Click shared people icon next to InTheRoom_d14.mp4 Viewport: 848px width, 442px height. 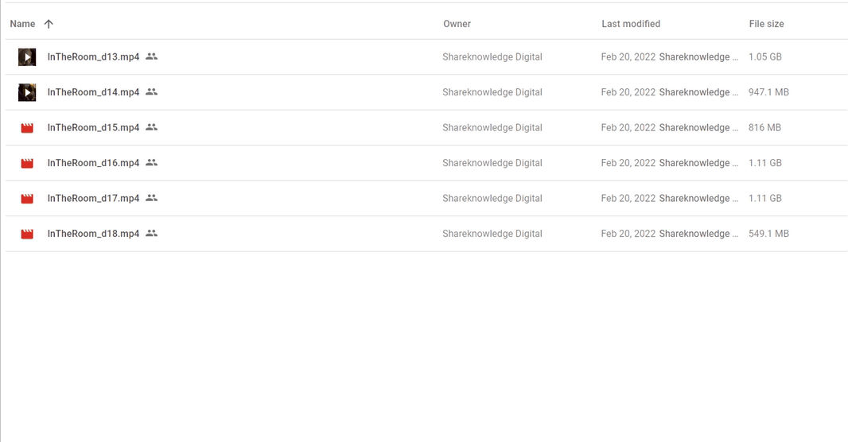click(x=151, y=92)
